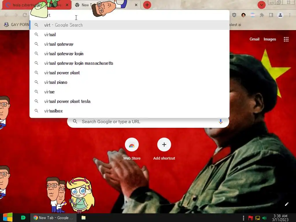Screen dimensions: 296x222
Task: Choose the 'virtual' suggestion
Action: [129, 35]
